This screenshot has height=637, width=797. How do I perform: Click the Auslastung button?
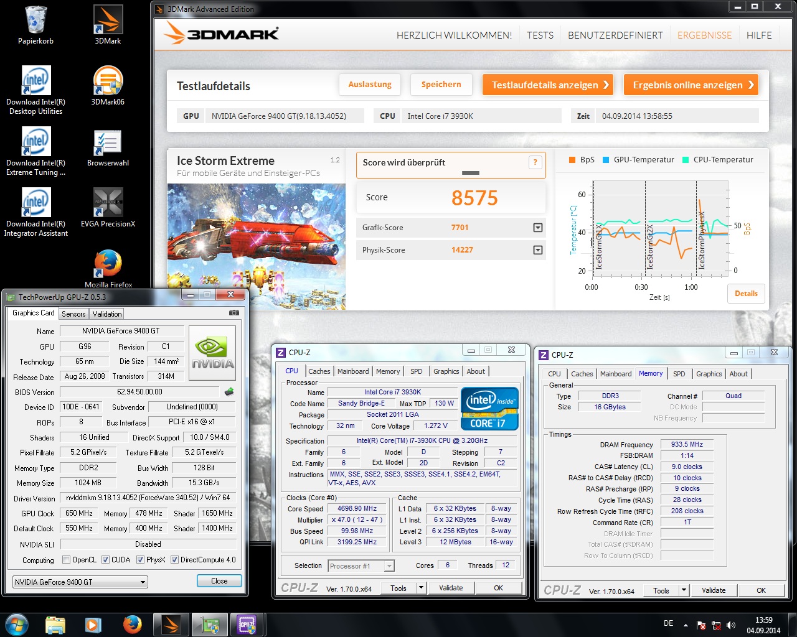pos(370,85)
